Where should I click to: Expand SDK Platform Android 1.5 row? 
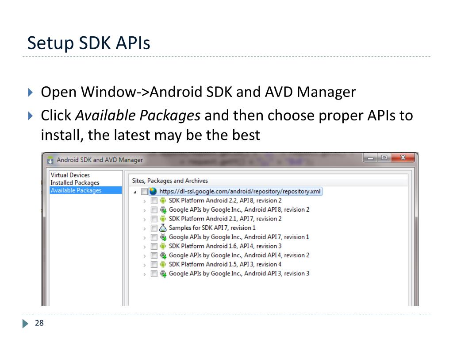click(x=145, y=265)
